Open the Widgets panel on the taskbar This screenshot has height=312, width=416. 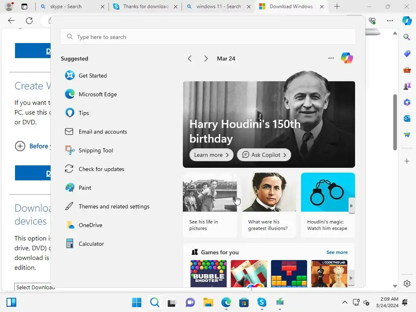coord(11,302)
